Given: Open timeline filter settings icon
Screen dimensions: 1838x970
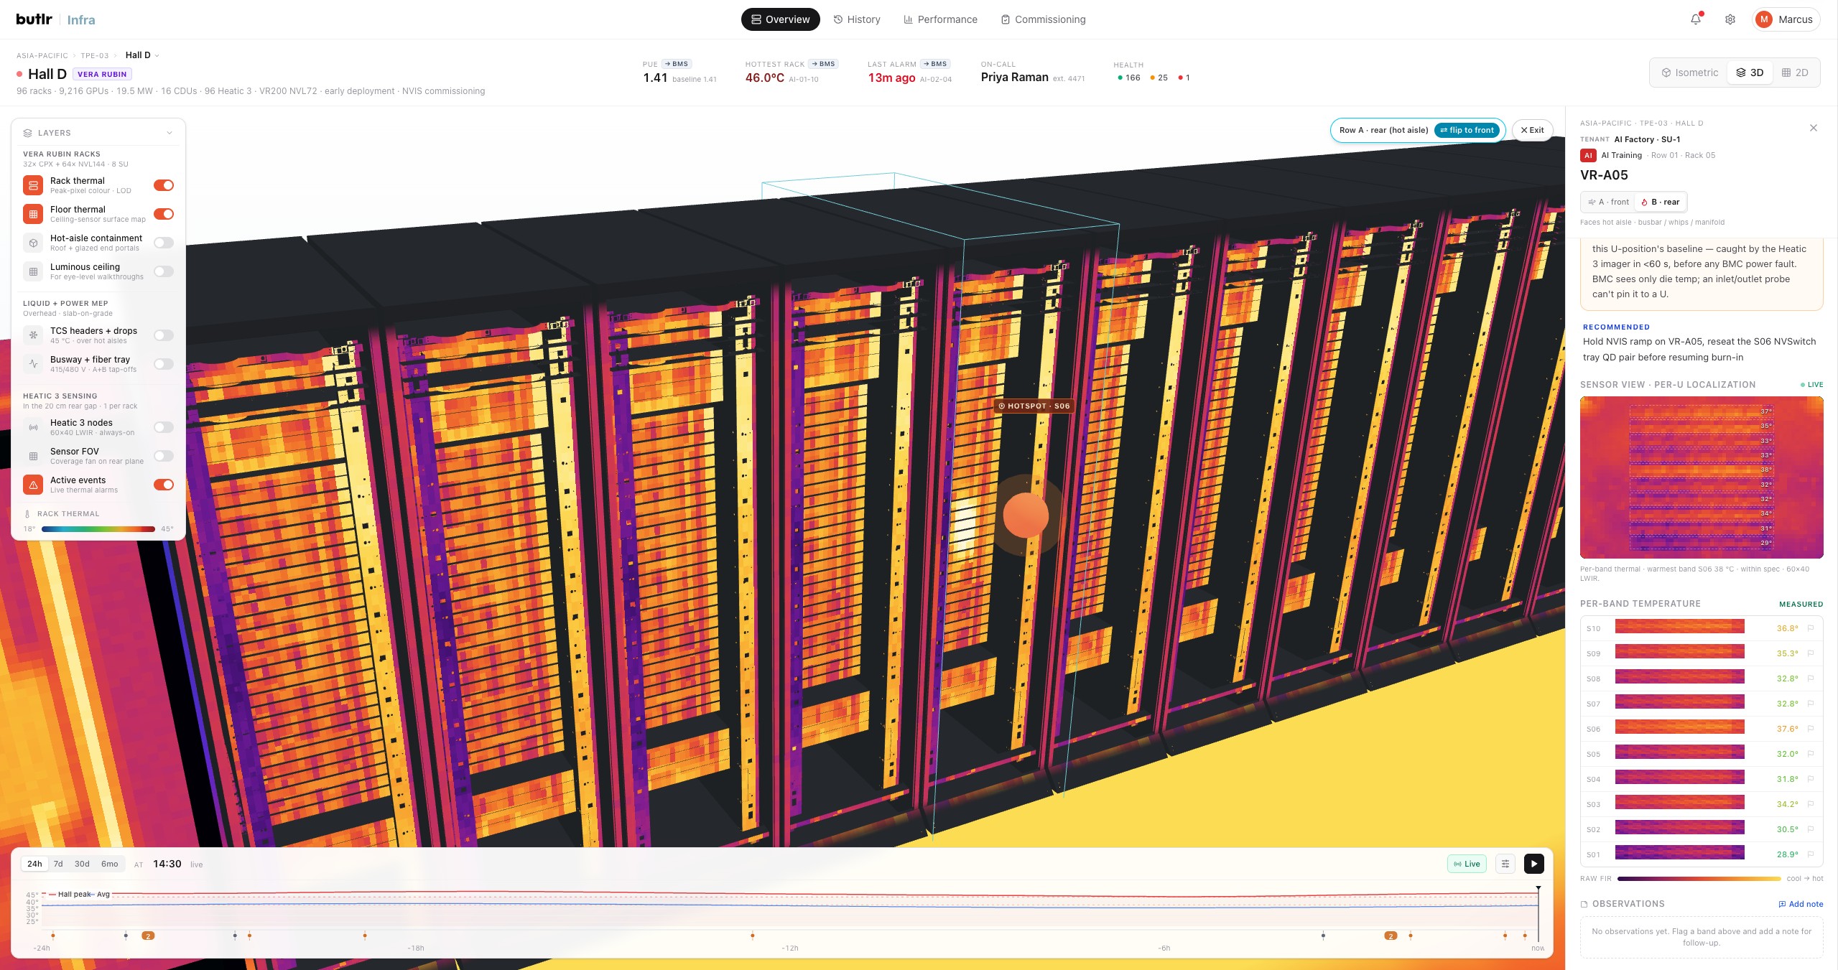Looking at the screenshot, I should tap(1505, 864).
